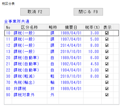Toggle 表示 checkbox for 課税対象外 row
123x108 pixels.
[x=107, y=95]
